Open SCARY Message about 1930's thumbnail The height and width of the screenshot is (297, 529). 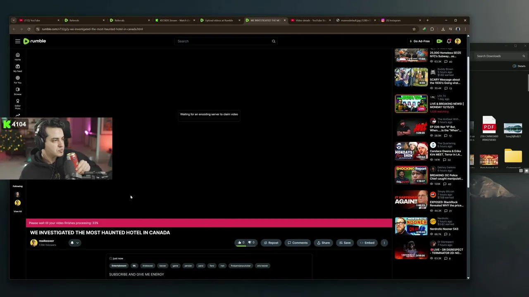point(411,77)
